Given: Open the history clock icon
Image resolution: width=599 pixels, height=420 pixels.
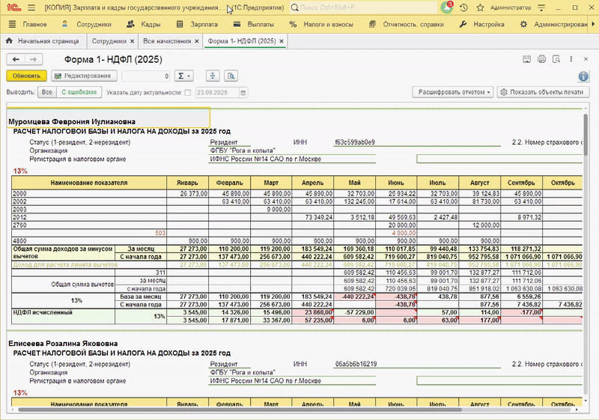Looking at the screenshot, I should pyautogui.click(x=463, y=7).
